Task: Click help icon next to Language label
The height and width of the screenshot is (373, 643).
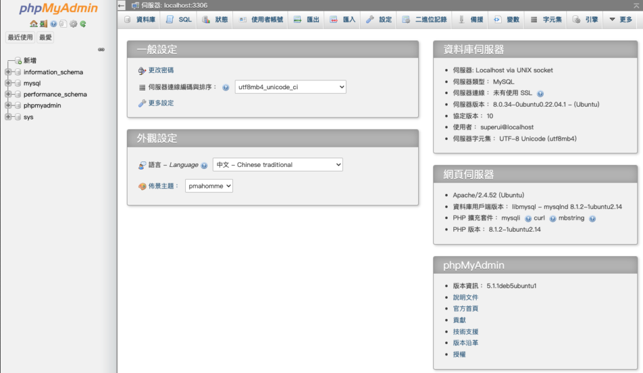Action: [x=204, y=165]
